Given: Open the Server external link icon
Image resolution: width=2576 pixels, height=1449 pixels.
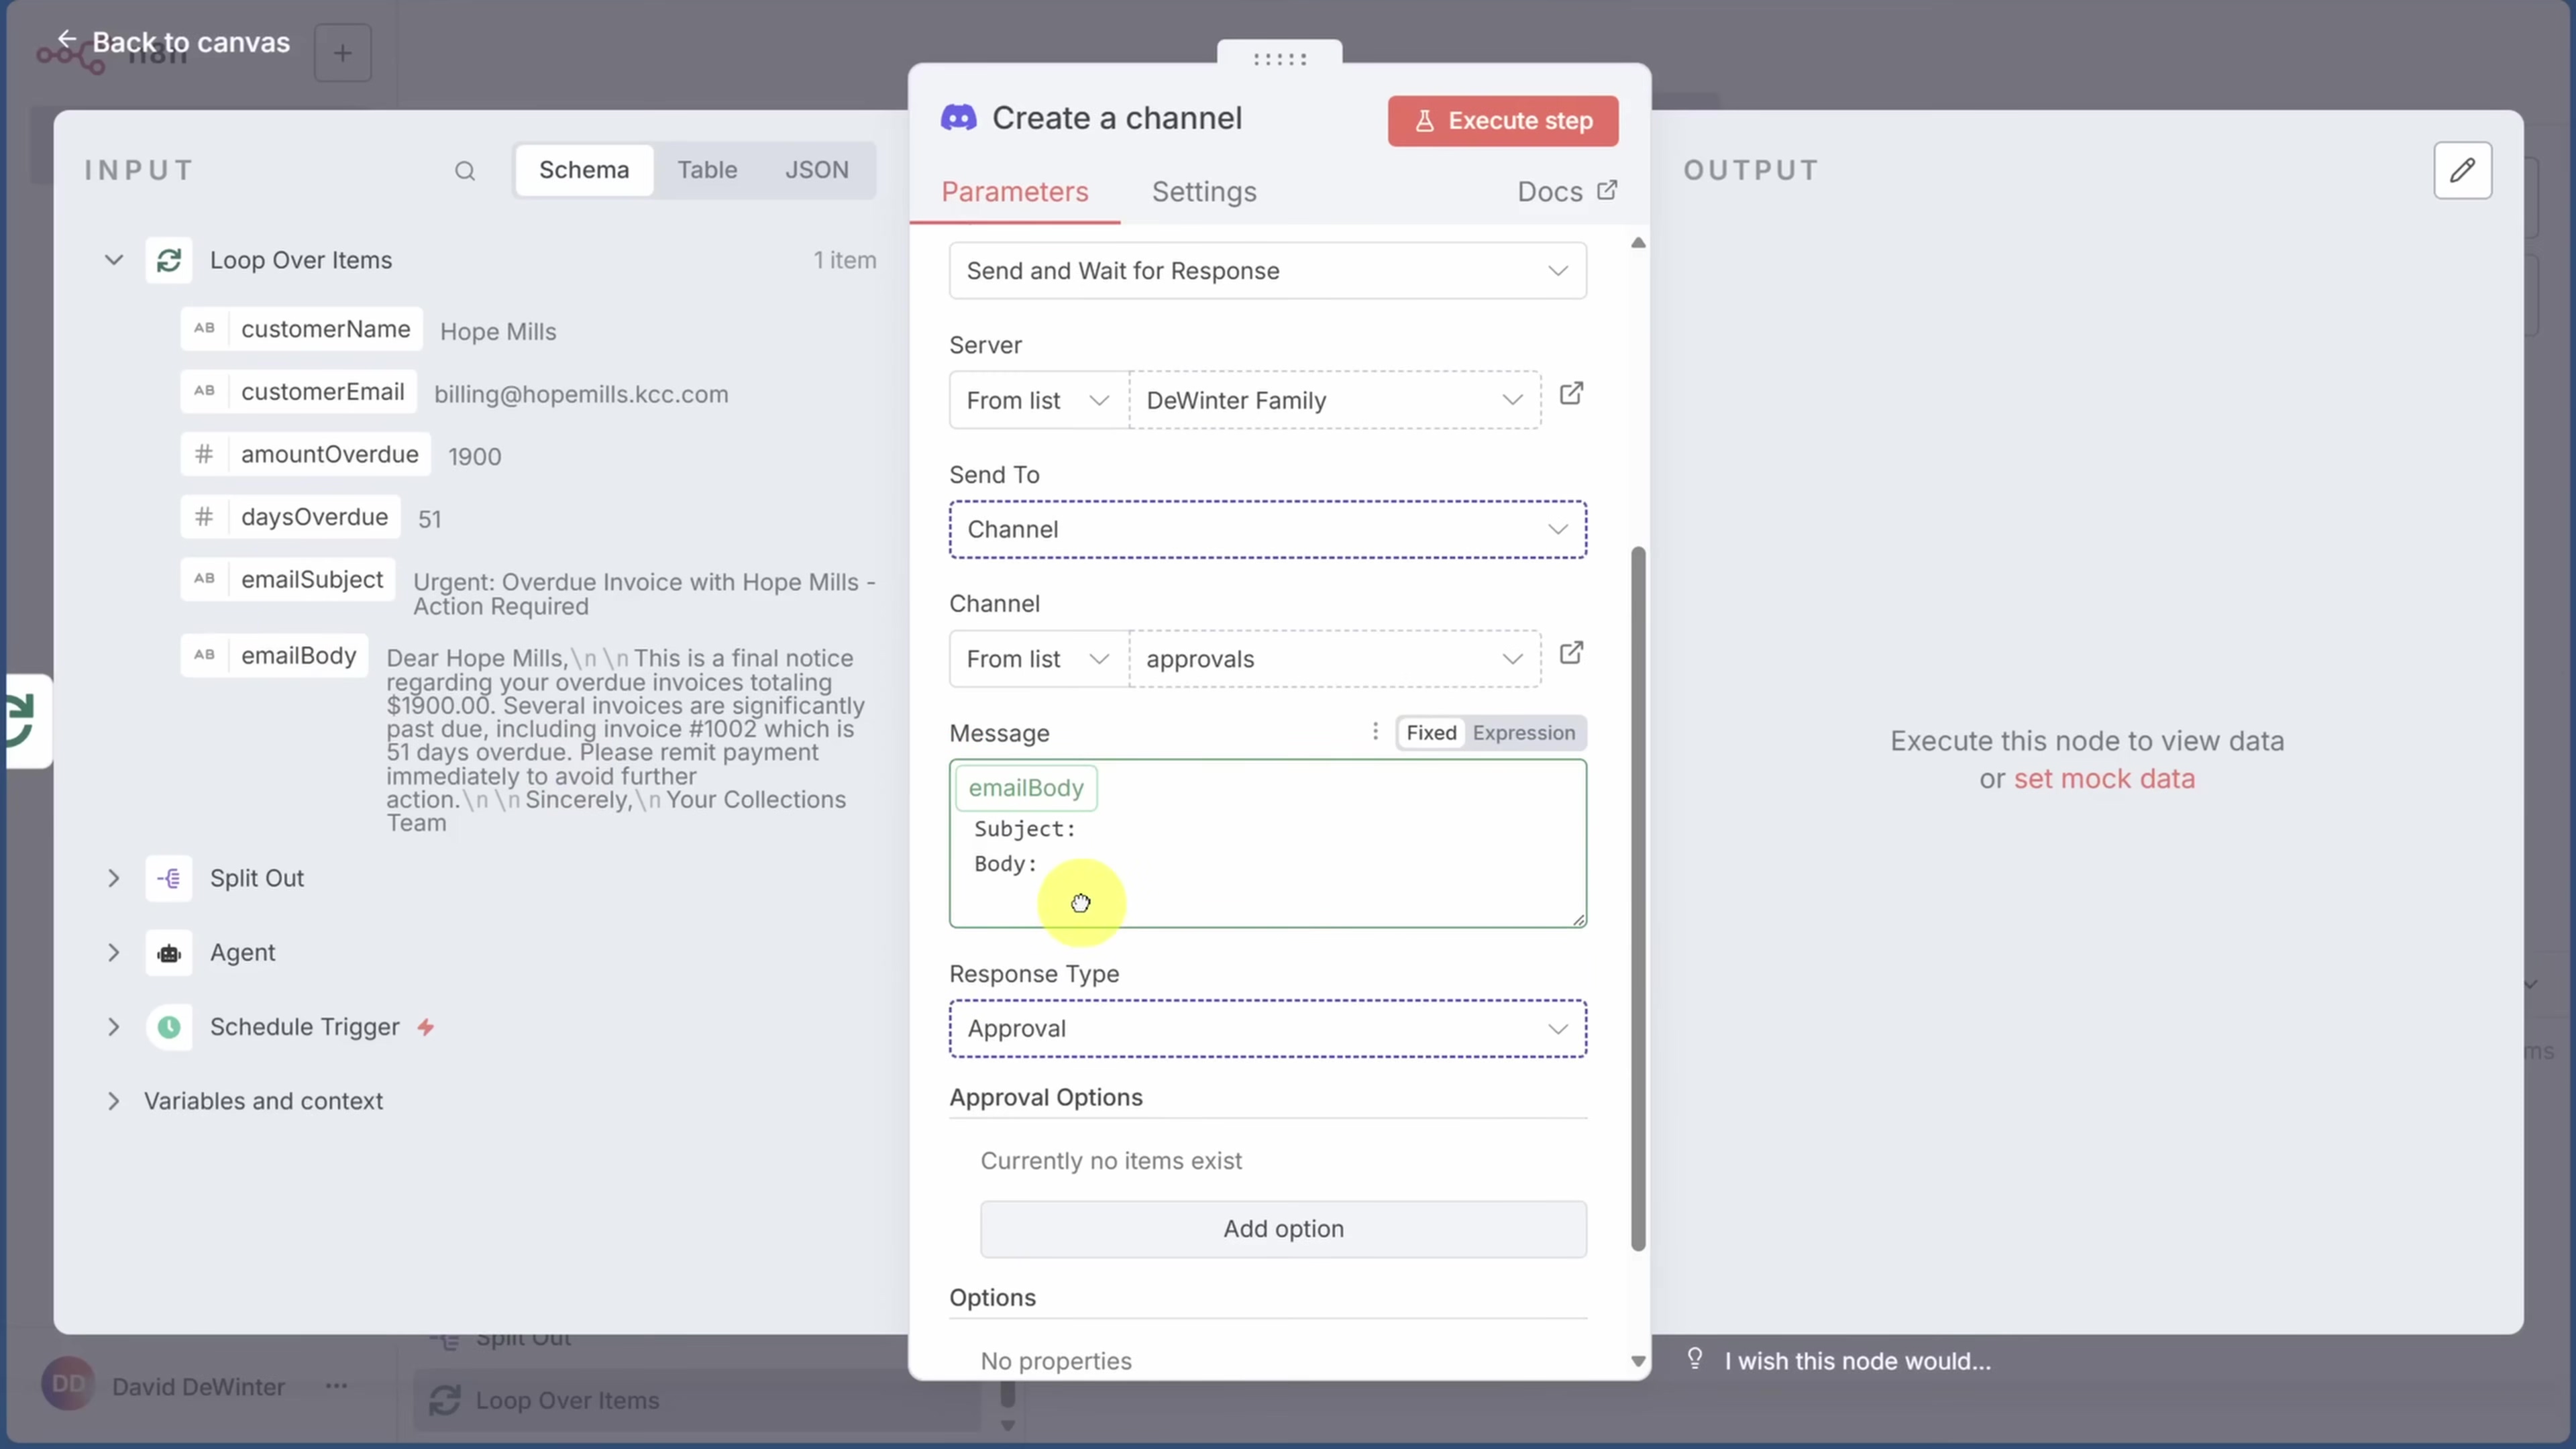Looking at the screenshot, I should pos(1571,394).
